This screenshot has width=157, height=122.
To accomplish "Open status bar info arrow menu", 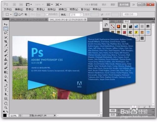I will point(55,115).
